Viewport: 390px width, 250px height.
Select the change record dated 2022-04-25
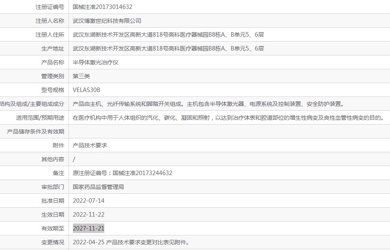(x=130, y=242)
